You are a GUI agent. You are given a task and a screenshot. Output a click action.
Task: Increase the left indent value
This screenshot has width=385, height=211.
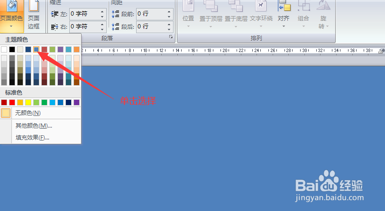(102, 11)
